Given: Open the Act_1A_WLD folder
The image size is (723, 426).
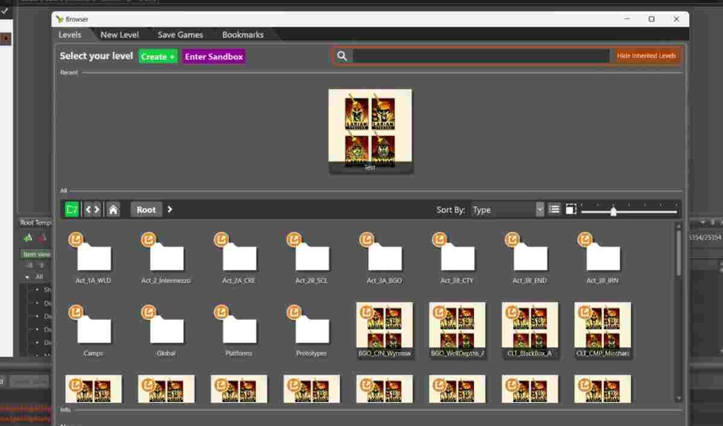Looking at the screenshot, I should tap(93, 258).
